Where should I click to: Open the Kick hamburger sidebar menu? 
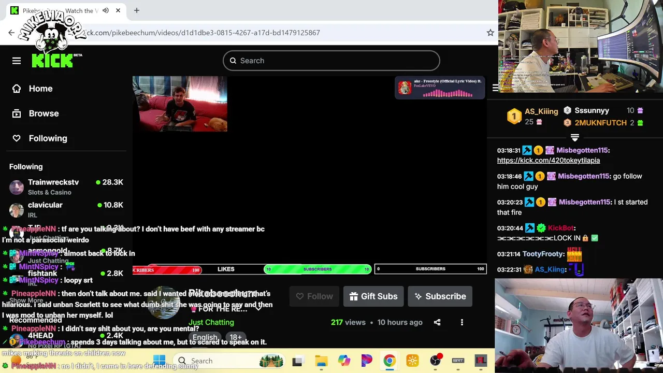coord(17,61)
